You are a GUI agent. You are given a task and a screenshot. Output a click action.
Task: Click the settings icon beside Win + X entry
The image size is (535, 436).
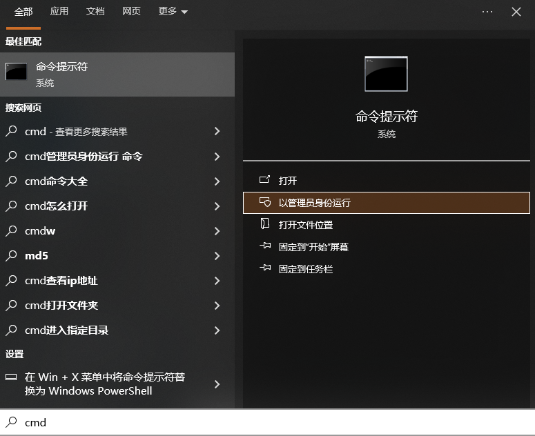(11, 377)
